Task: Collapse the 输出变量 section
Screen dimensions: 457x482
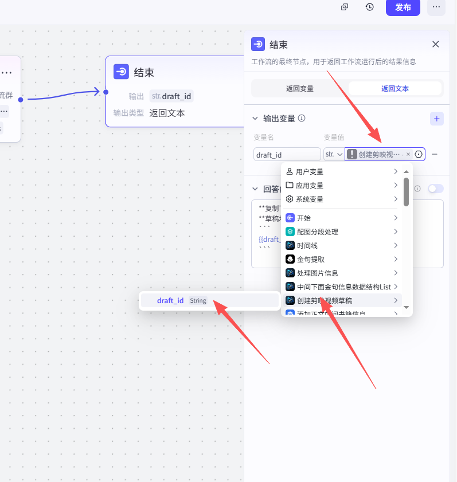Action: click(x=256, y=119)
